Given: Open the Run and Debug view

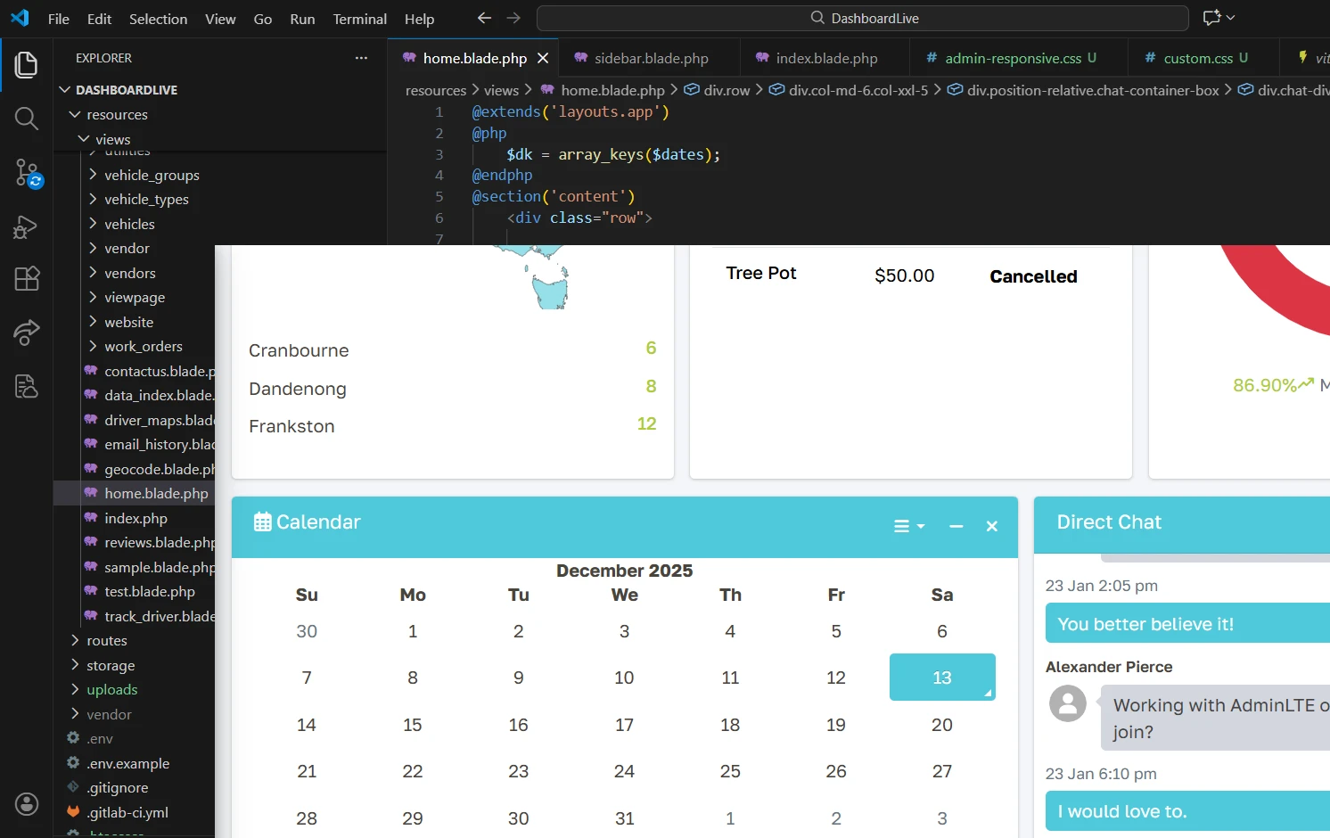Looking at the screenshot, I should pyautogui.click(x=27, y=226).
